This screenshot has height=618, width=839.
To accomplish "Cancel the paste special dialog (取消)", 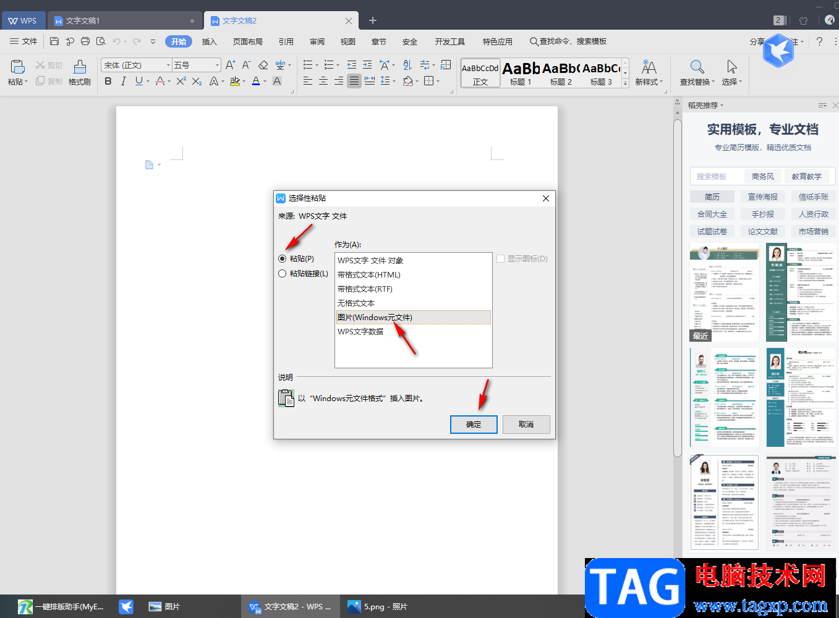I will tap(526, 425).
